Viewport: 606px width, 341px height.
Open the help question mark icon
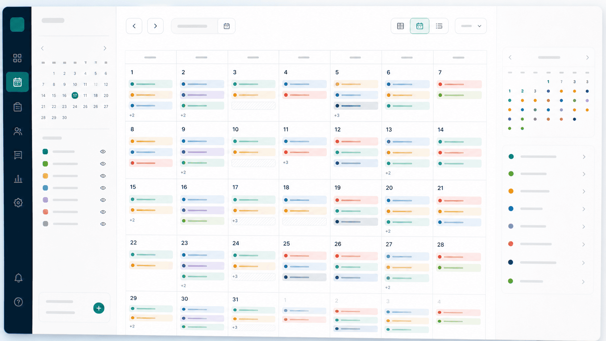coord(18,302)
